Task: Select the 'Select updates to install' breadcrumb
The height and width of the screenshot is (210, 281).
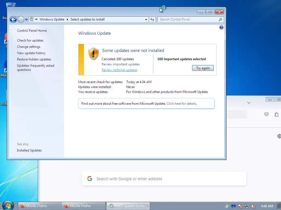Action: [x=88, y=19]
